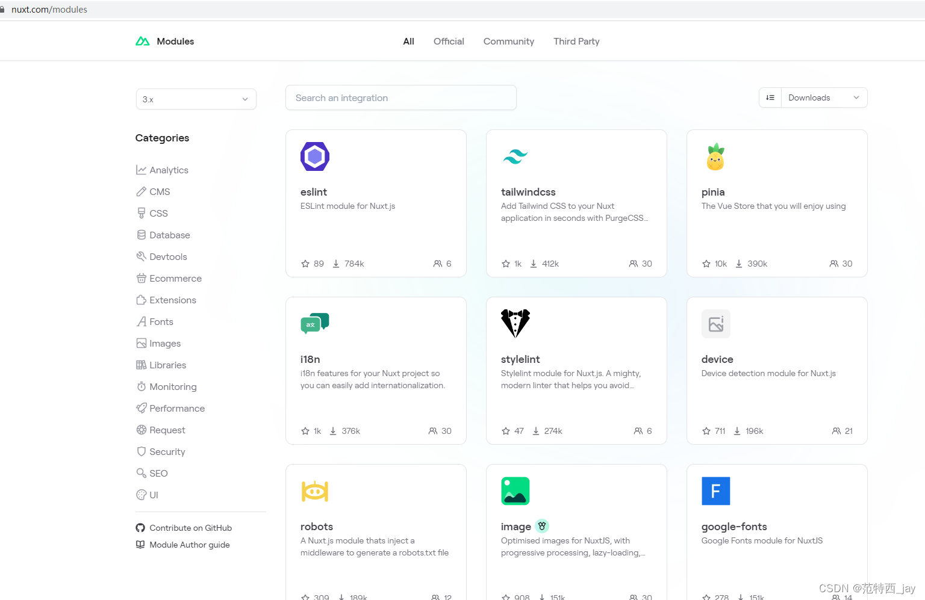Open the stylelint tuxedo icon
925x600 pixels.
click(x=515, y=323)
